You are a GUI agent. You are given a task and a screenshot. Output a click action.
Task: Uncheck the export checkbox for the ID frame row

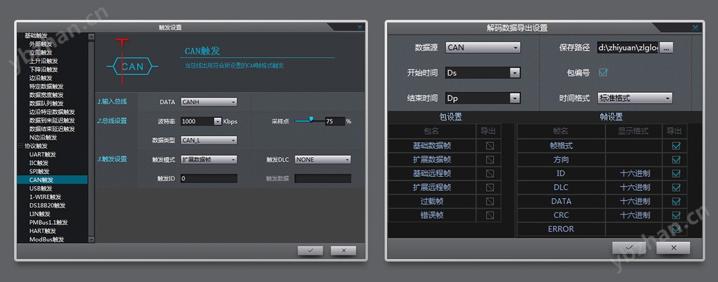676,174
